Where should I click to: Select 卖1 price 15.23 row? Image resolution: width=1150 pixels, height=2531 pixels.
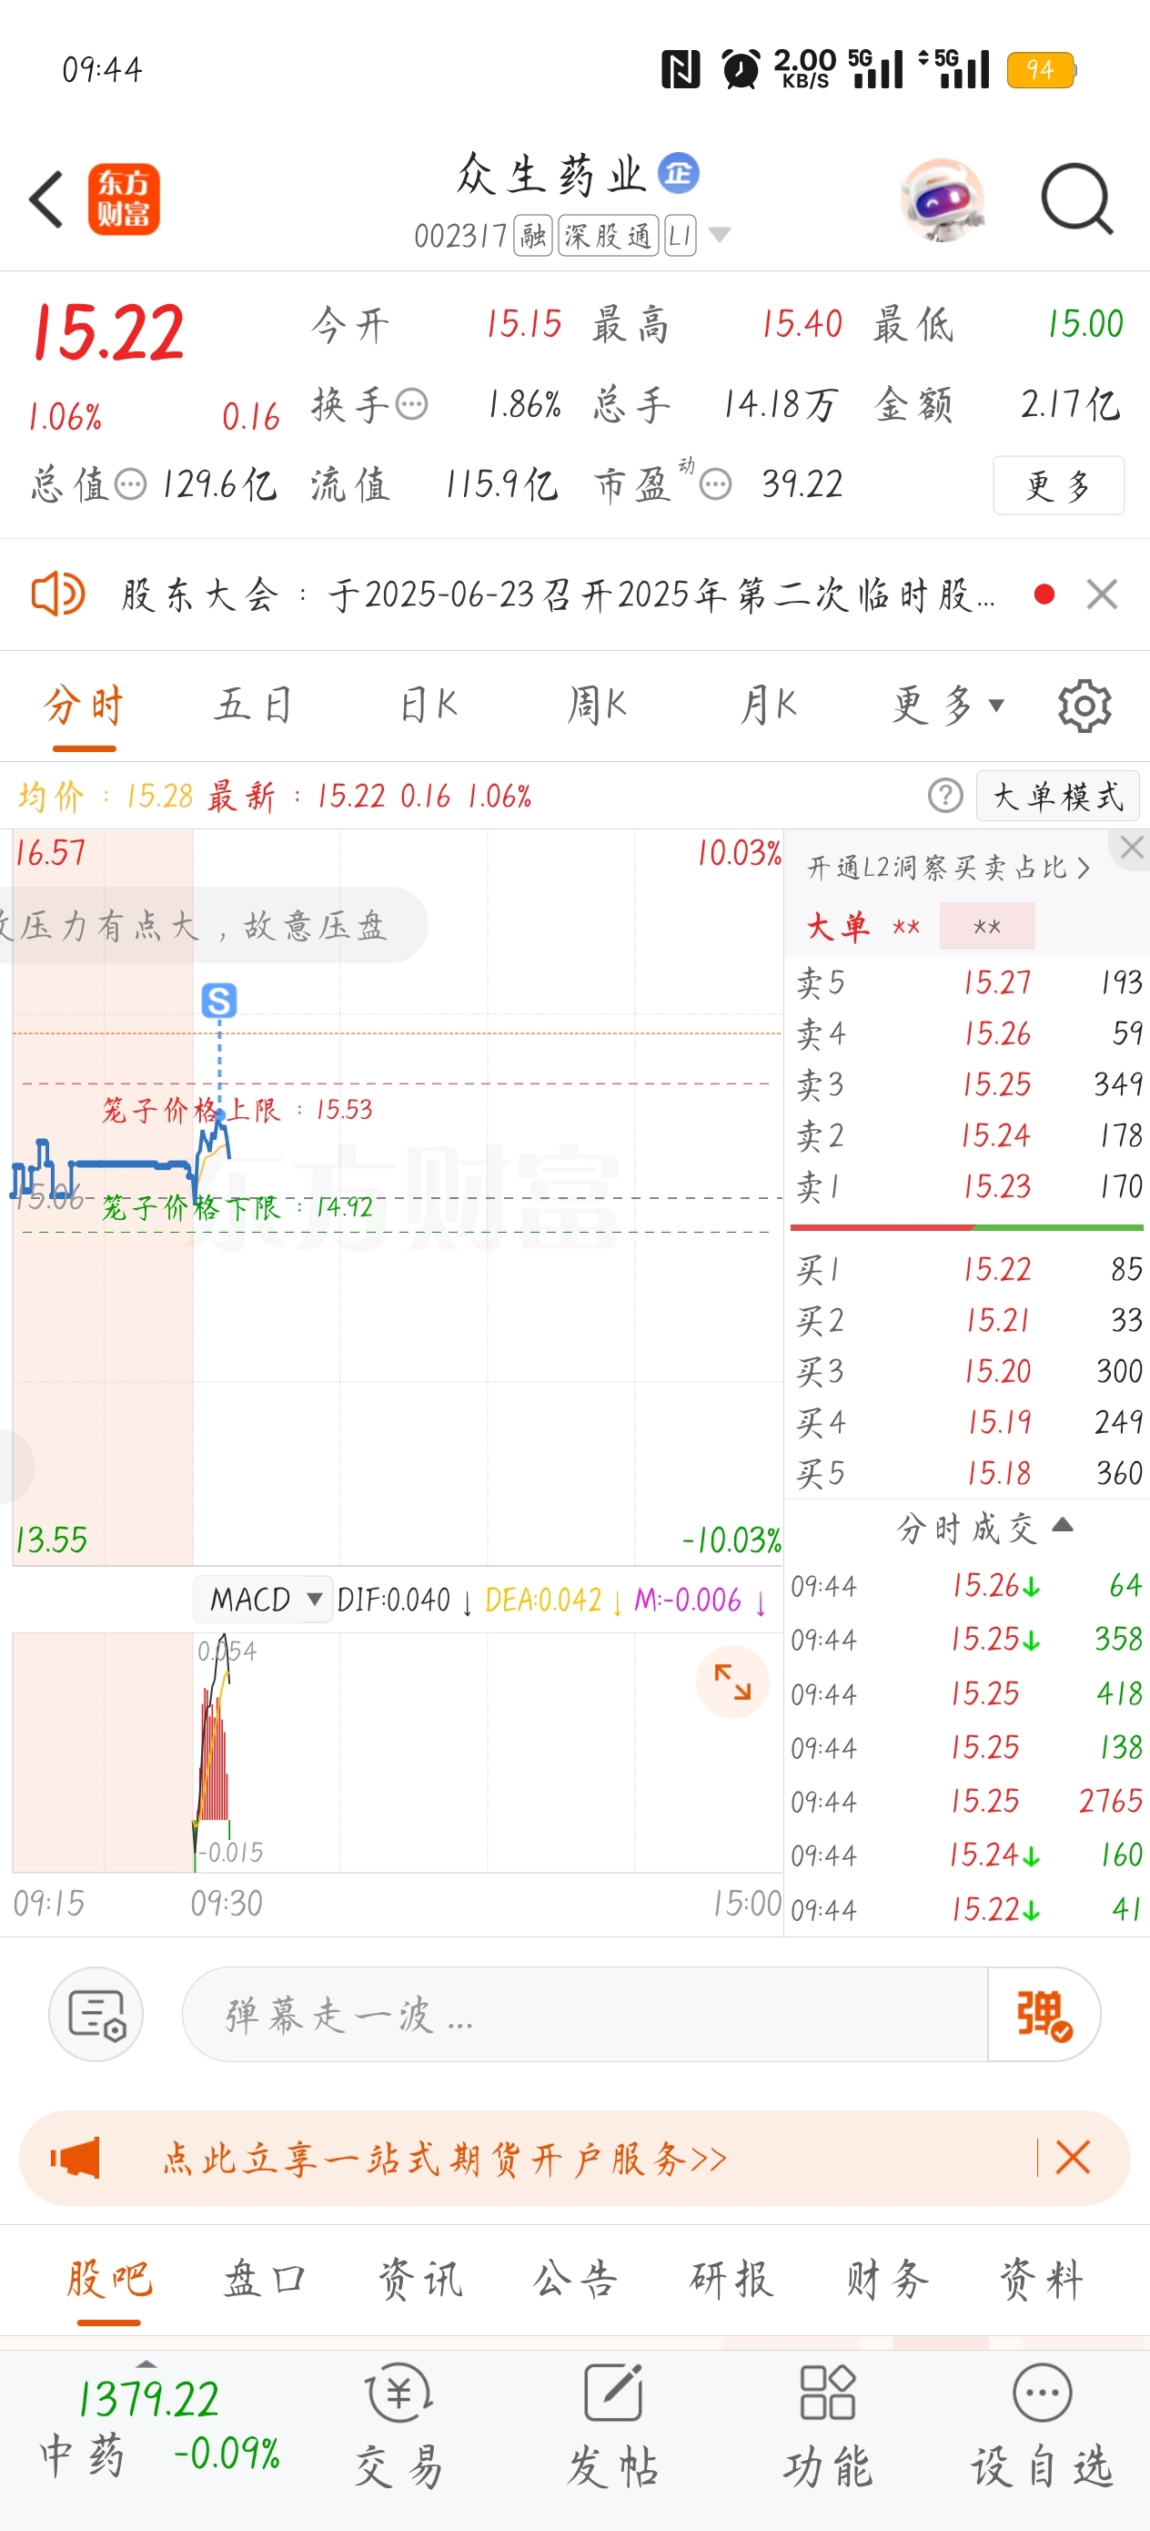967,1187
